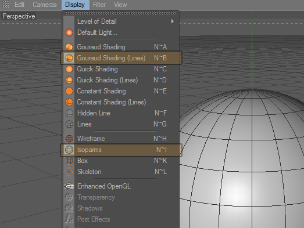Click the Gouraud Shading (Lines) icon
The image size is (304, 228).
[69, 58]
